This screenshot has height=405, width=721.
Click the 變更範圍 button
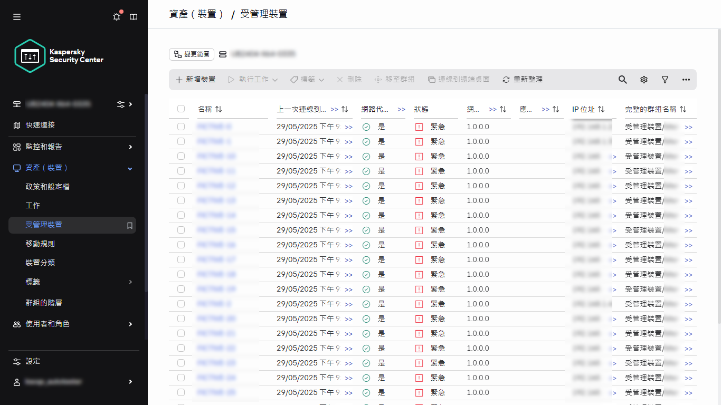tap(191, 54)
